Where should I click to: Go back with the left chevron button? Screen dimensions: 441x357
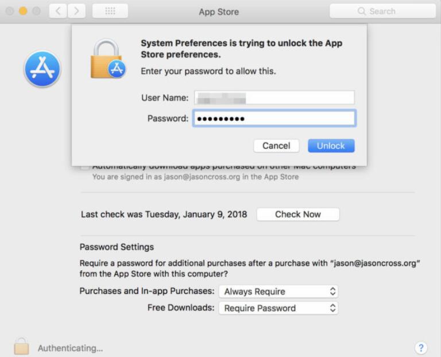pos(58,11)
